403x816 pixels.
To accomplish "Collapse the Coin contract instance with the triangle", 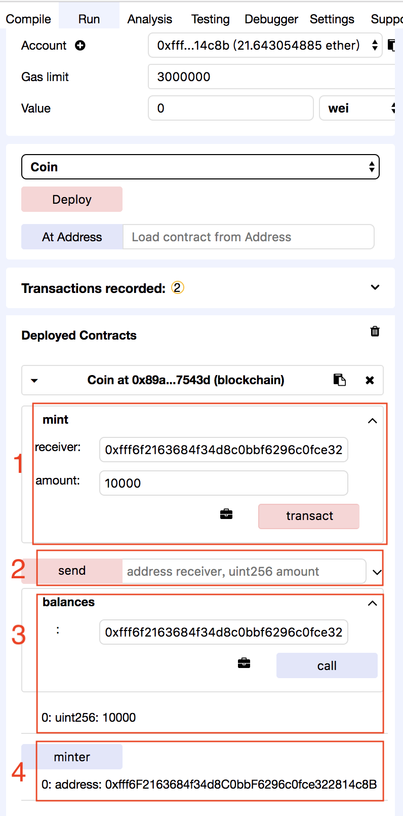I will coord(34,381).
